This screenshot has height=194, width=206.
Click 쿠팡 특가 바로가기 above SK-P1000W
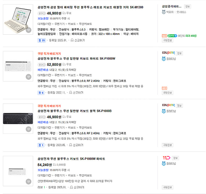(49, 54)
